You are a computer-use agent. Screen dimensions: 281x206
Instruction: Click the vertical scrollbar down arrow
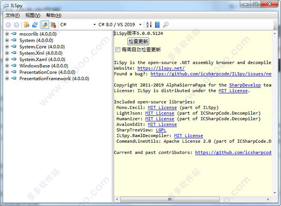[x=275, y=193]
